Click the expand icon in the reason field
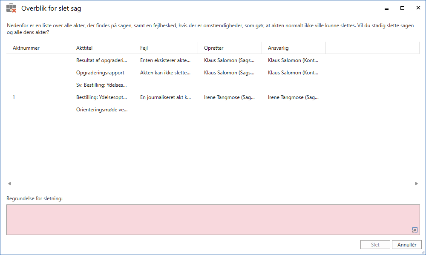The image size is (426, 255). [x=414, y=230]
